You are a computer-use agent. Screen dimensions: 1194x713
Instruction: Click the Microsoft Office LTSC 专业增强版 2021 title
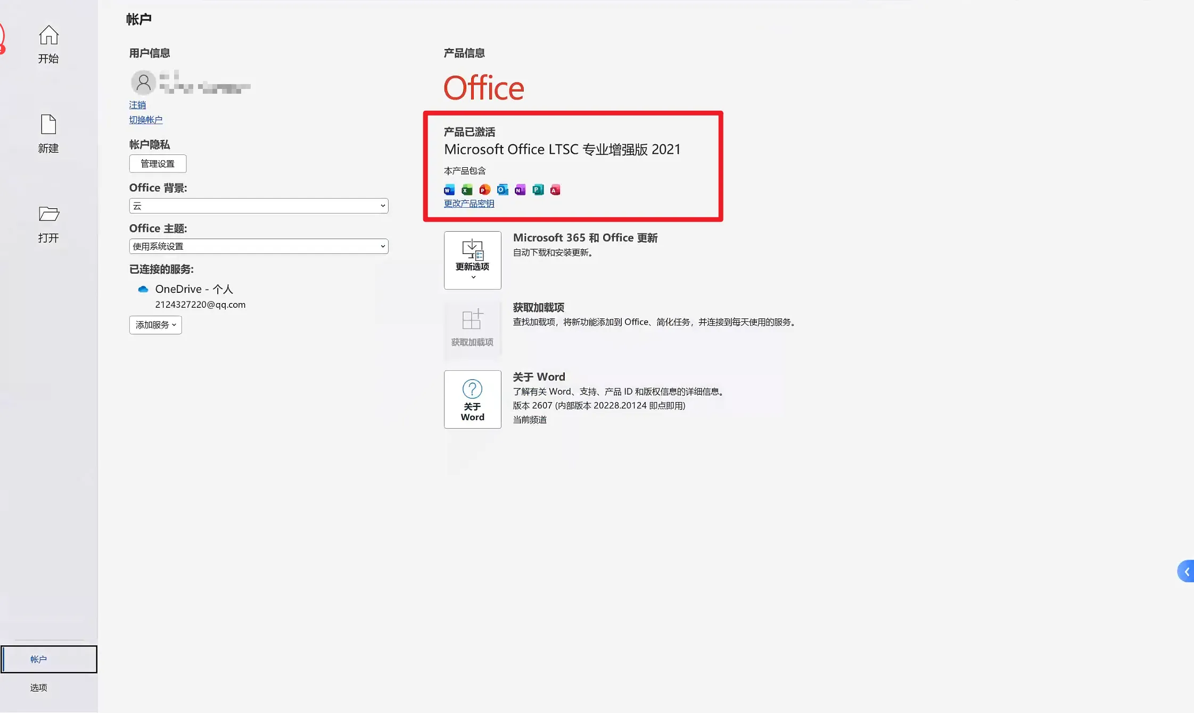[x=562, y=150]
